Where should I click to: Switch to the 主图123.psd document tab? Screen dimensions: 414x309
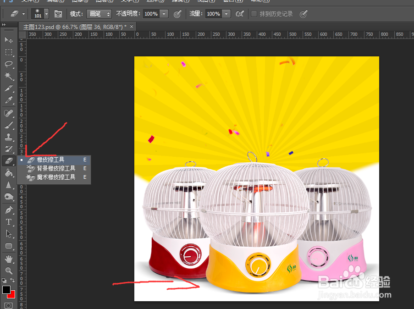(x=75, y=27)
